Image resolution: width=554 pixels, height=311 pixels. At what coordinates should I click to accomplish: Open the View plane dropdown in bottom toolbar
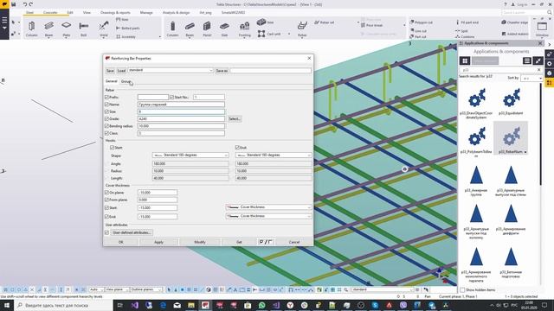(117, 289)
